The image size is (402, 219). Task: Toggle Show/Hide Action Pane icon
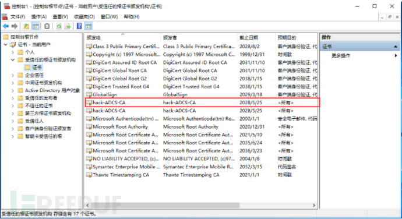89,26
